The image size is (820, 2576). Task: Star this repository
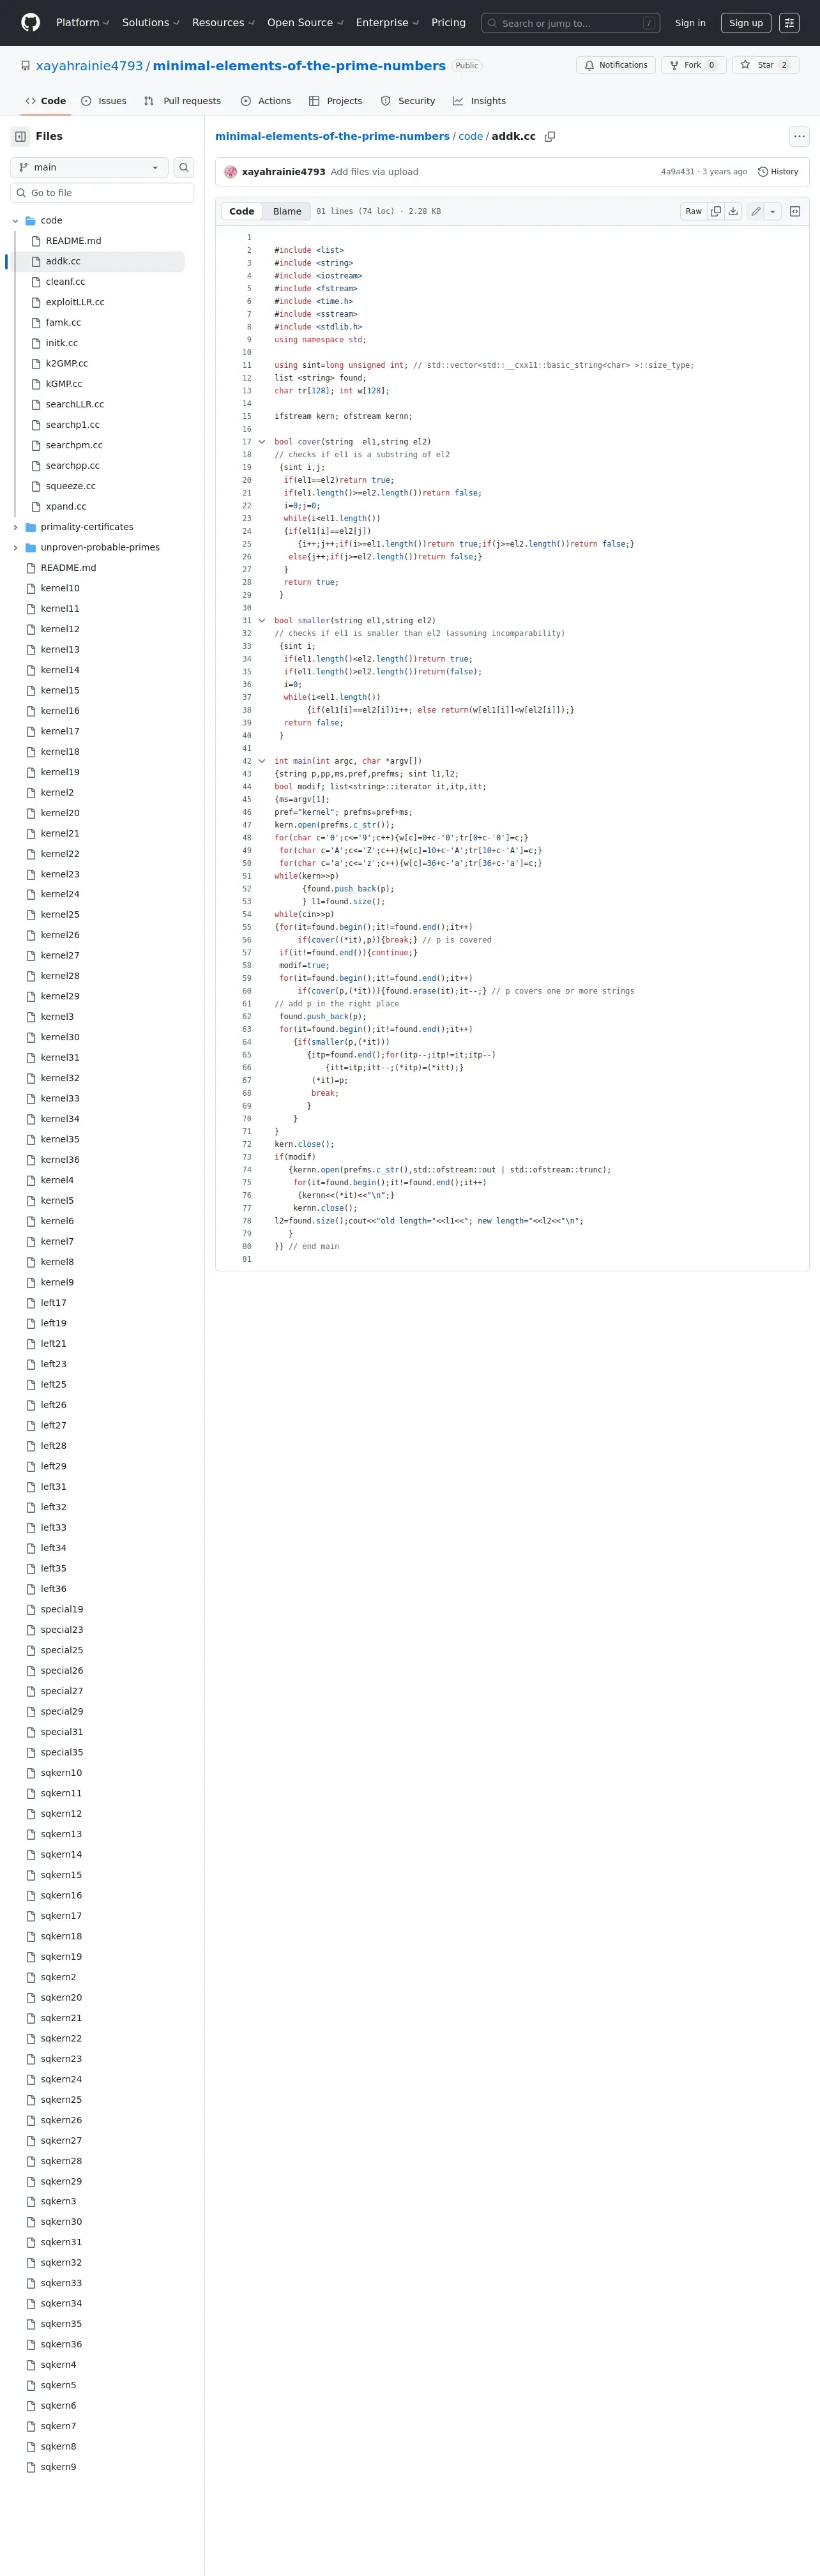(x=765, y=65)
